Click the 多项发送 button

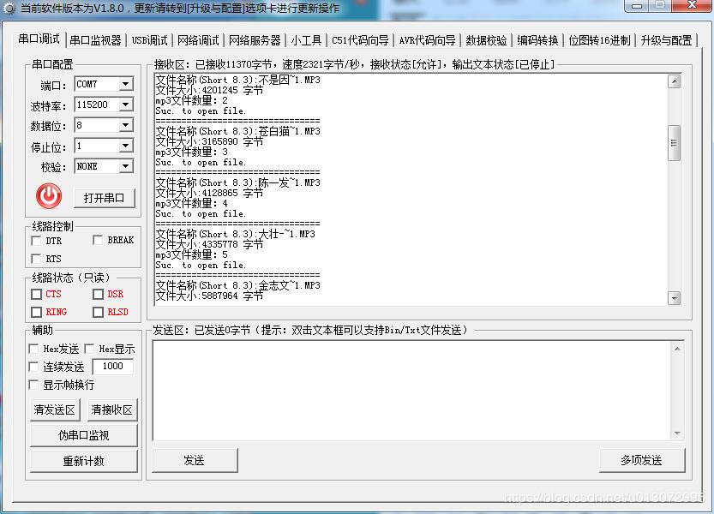click(x=642, y=460)
